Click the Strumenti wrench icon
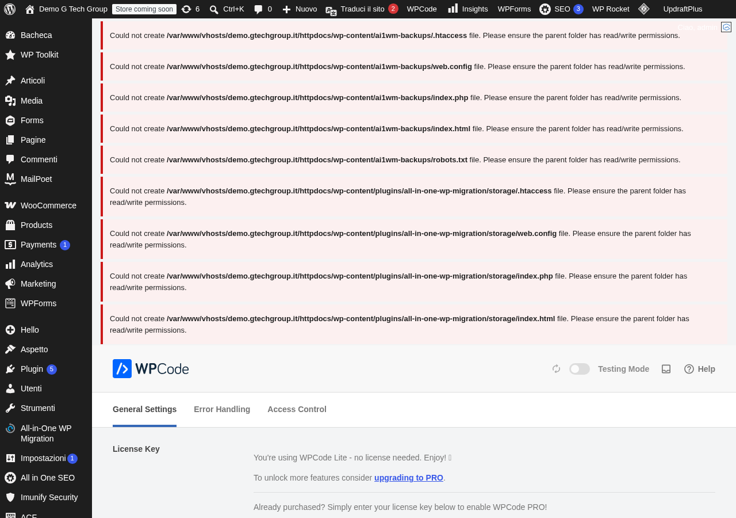 click(x=10, y=408)
